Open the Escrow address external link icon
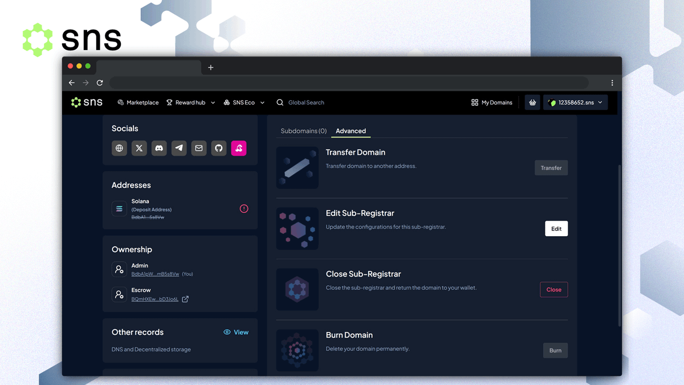The image size is (684, 385). point(185,299)
